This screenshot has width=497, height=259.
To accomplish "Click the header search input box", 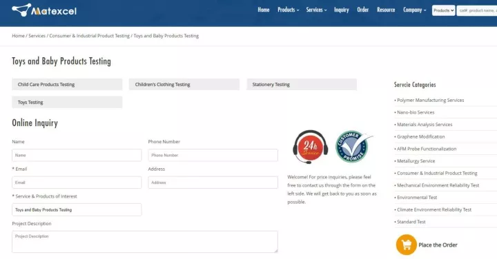I will (x=477, y=10).
